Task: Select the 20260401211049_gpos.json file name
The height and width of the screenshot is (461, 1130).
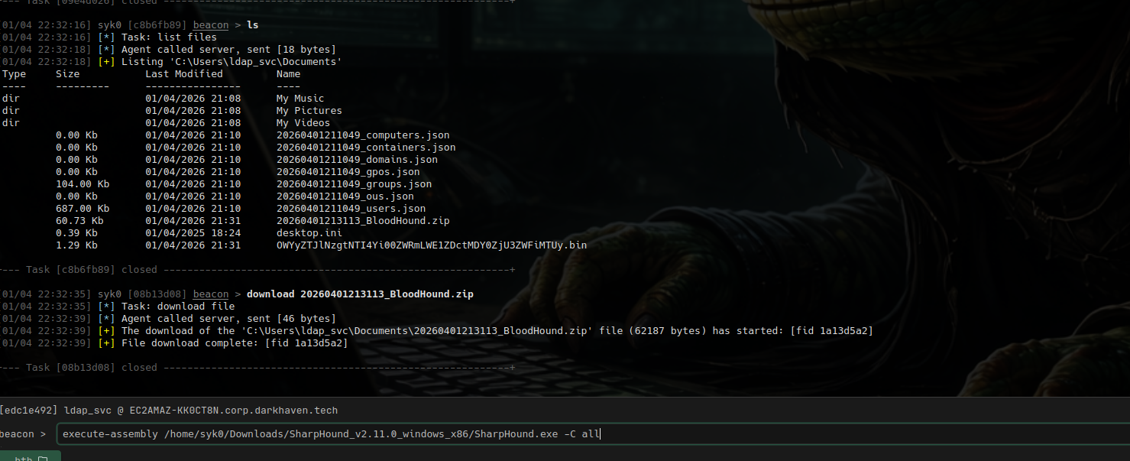Action: point(348,172)
